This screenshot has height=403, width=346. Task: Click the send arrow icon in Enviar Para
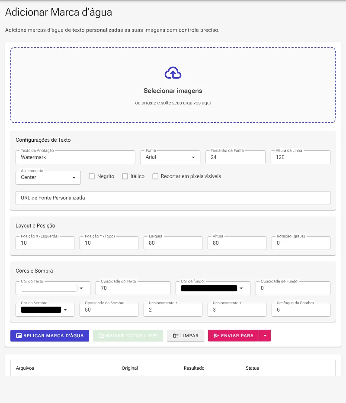click(x=216, y=336)
